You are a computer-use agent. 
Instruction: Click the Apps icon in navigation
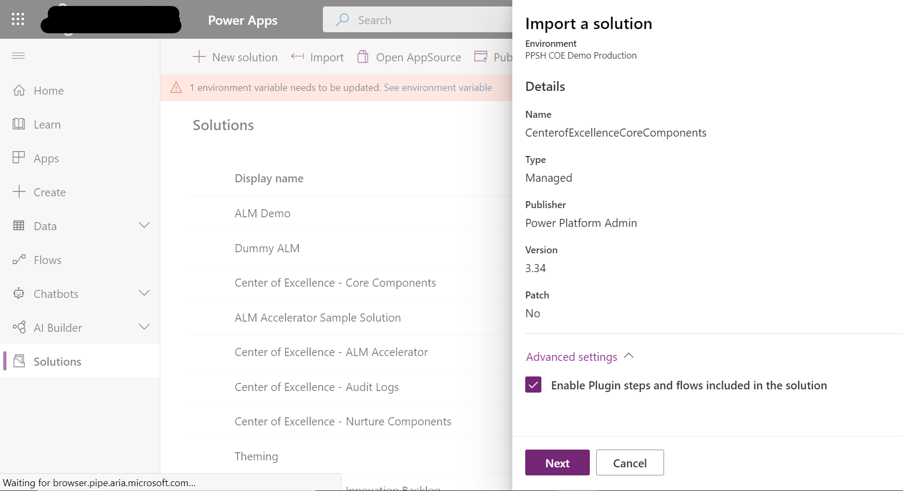pyautogui.click(x=19, y=158)
